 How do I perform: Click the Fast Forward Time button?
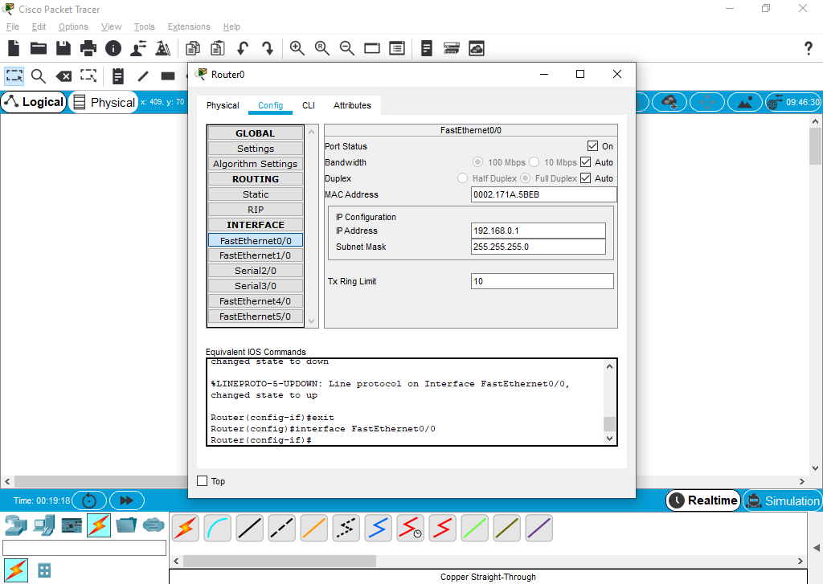(126, 500)
